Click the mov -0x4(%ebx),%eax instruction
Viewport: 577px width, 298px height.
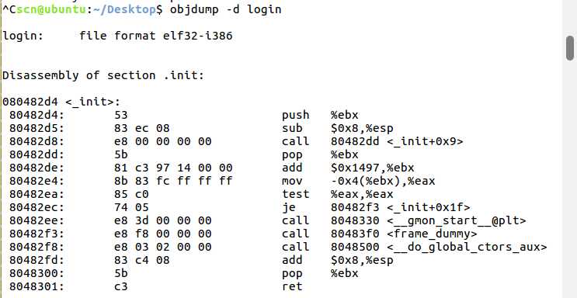[359, 181]
